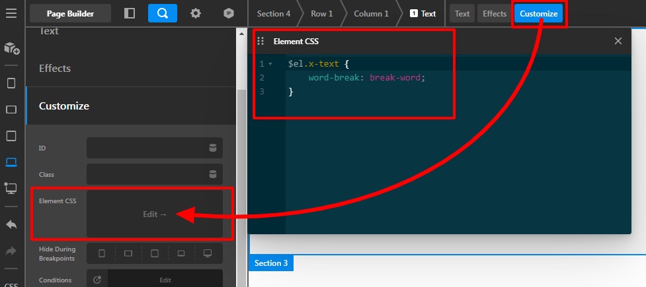Screen dimensions: 646x287
Task: Toggle hide on desktop monitor breakpoint
Action: (x=207, y=253)
